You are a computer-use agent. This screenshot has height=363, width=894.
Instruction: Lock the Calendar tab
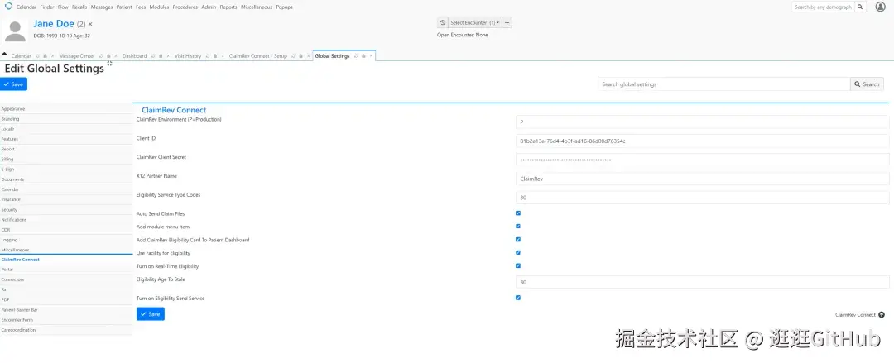(45, 56)
